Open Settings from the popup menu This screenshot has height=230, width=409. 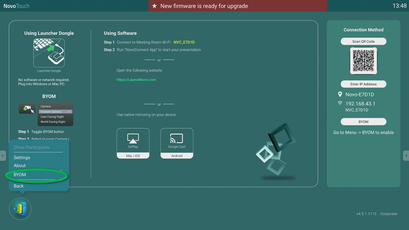21,158
